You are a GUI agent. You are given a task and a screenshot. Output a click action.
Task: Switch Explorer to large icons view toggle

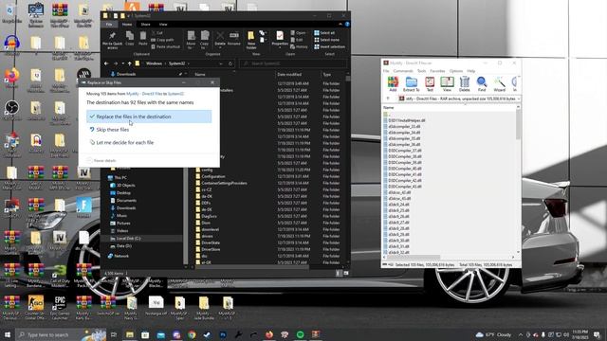[x=345, y=273]
